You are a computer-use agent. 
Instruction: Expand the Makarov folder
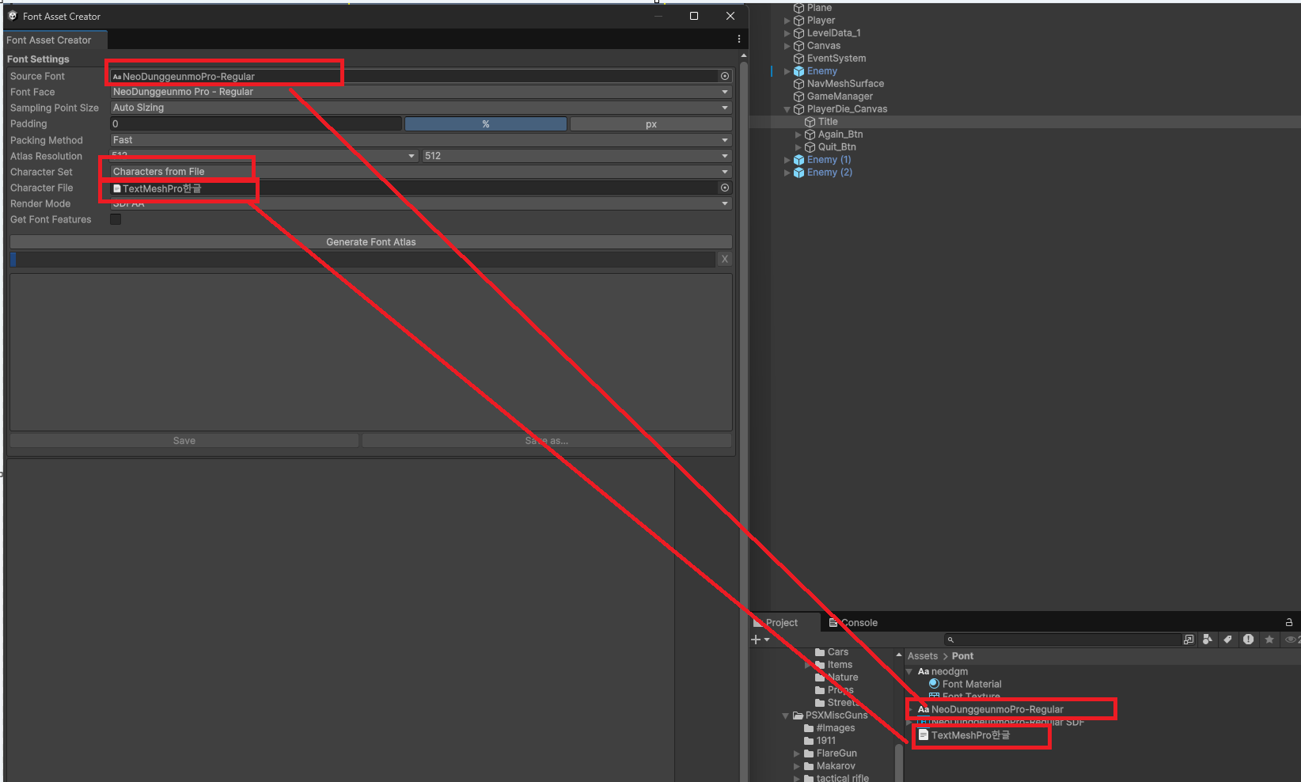[x=797, y=766]
